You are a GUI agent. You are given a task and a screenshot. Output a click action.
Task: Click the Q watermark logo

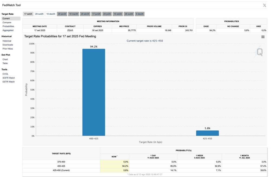(259, 52)
